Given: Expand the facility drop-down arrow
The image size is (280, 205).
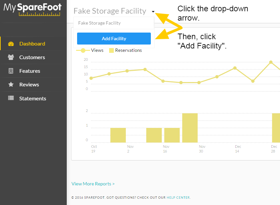Looking at the screenshot, I should (x=153, y=12).
